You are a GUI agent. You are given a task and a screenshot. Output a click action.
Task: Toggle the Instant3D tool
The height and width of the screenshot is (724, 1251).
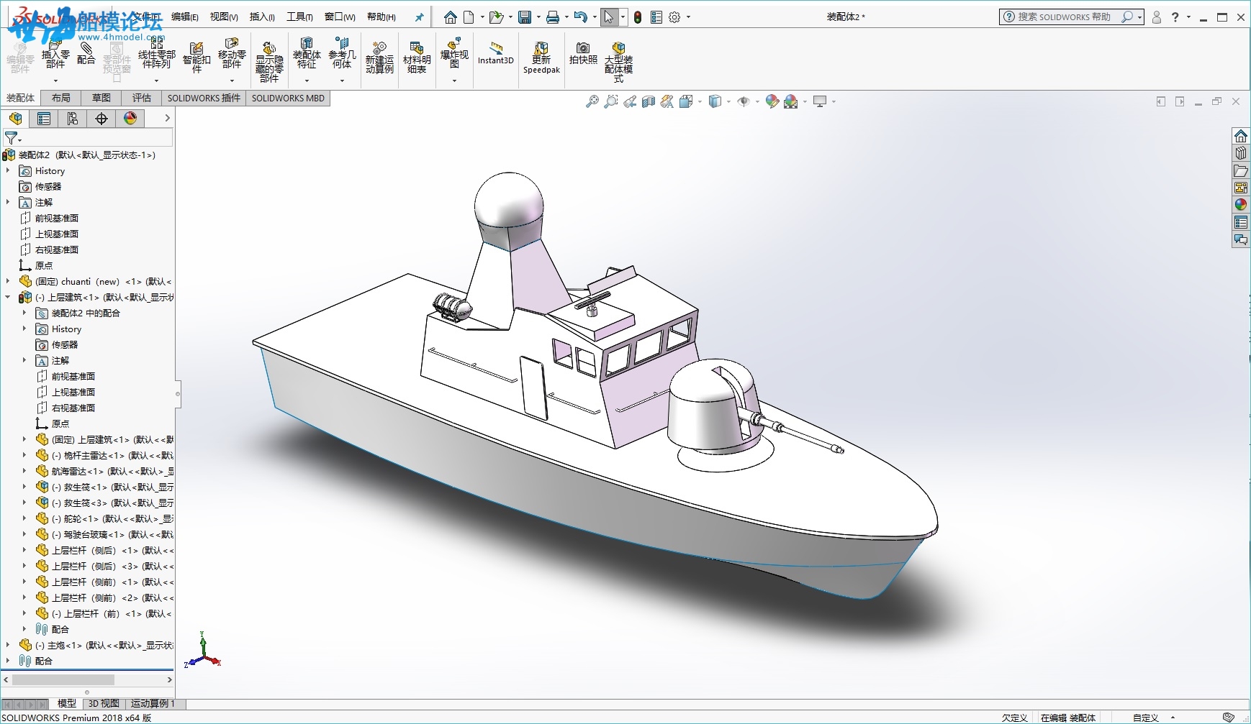[496, 55]
